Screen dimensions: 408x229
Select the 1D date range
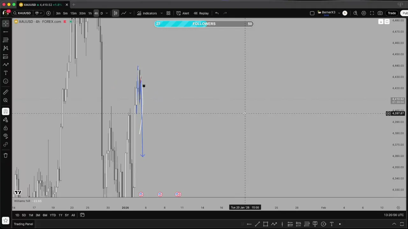coord(17,215)
